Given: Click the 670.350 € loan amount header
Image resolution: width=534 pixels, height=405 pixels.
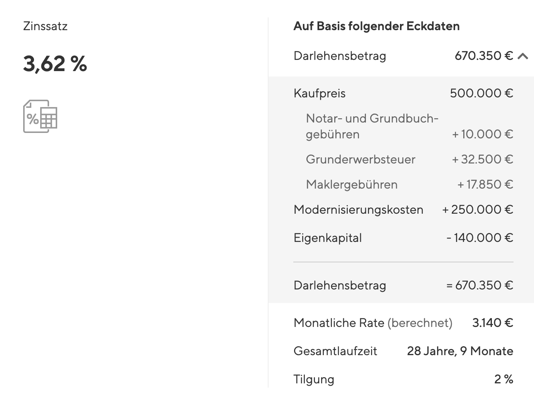Looking at the screenshot, I should [x=483, y=56].
